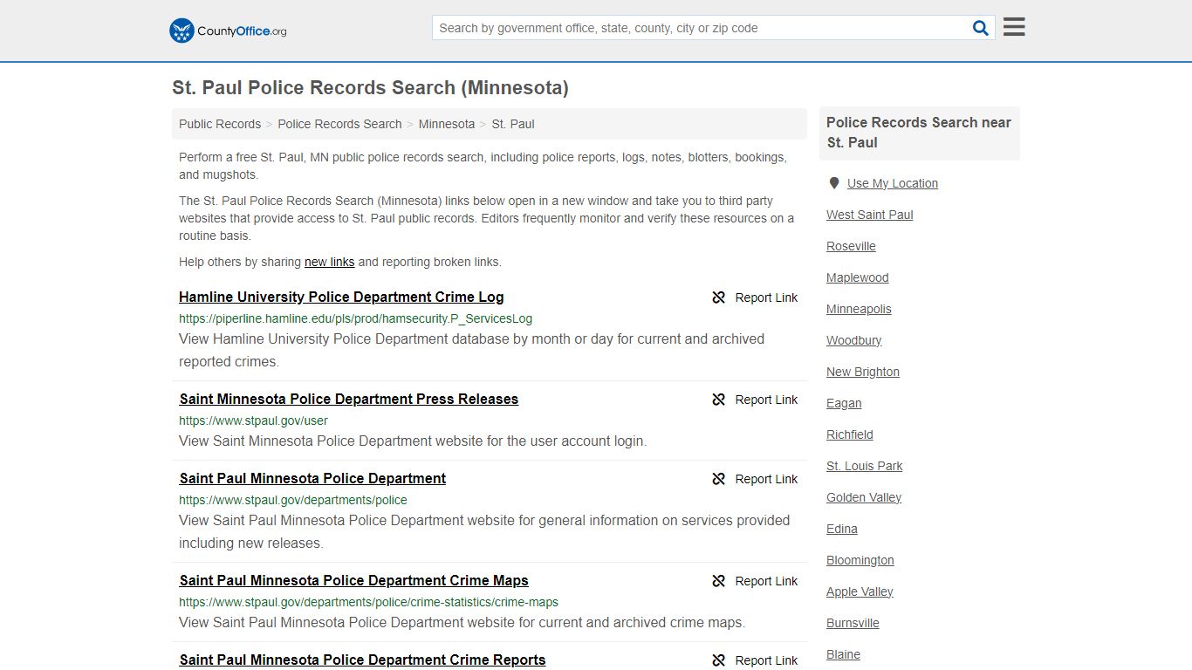The width and height of the screenshot is (1192, 670).
Task: Open Saint Paul Police Department Crime Maps
Action: 353,580
